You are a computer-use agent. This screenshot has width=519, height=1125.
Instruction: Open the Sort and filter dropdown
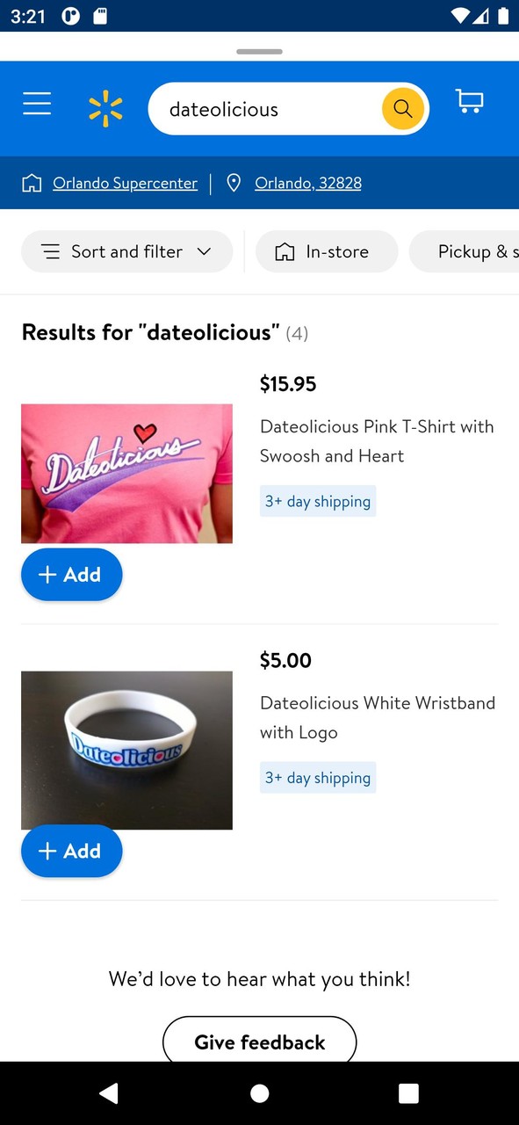(126, 251)
